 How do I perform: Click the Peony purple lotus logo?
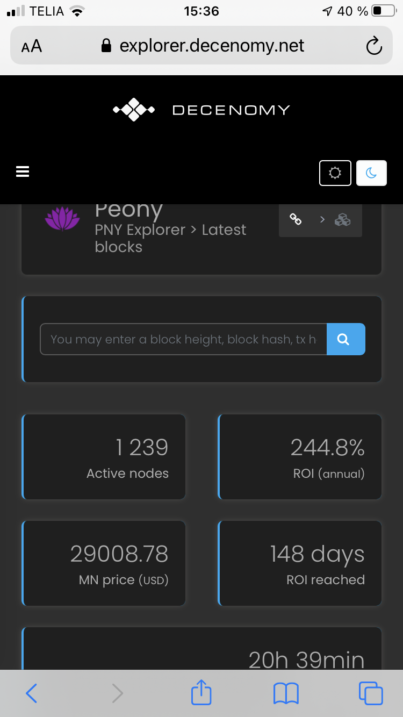click(x=62, y=219)
